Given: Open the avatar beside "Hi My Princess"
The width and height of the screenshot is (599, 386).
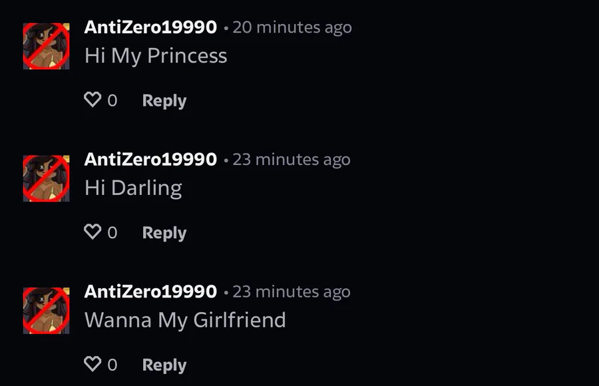Looking at the screenshot, I should point(46,46).
